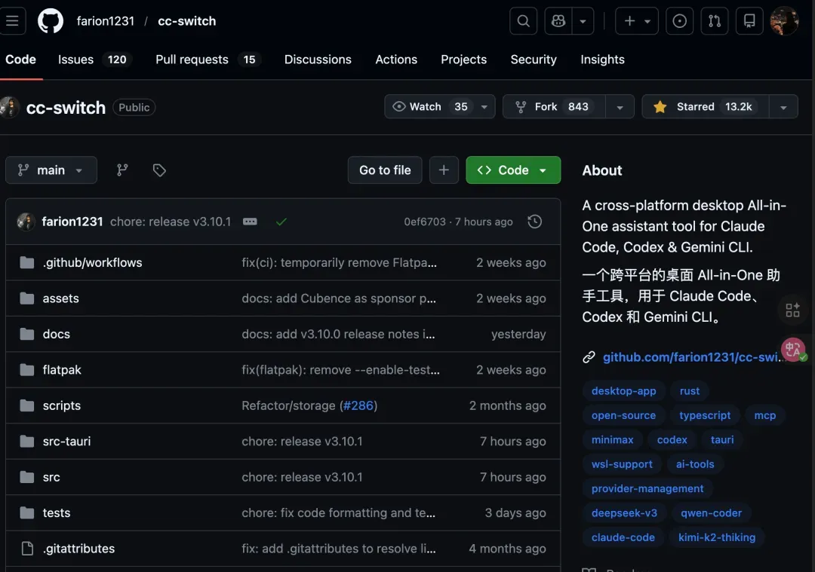Expand the star lists dropdown arrow
The height and width of the screenshot is (572, 815).
coord(783,106)
